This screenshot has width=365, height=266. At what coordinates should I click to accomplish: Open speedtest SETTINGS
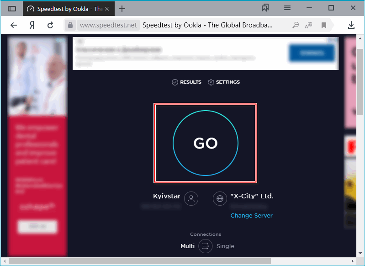pos(224,82)
